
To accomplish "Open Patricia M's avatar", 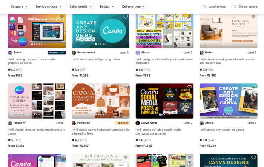I will point(74,123).
